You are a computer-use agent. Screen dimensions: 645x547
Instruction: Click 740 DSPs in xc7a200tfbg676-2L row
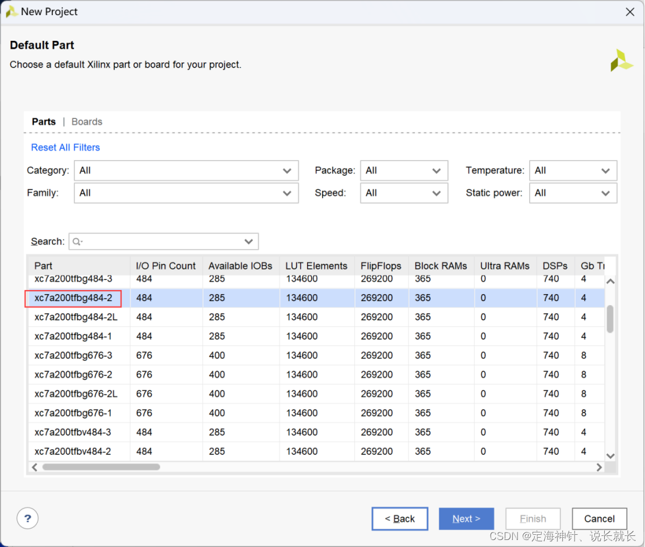[x=551, y=394]
